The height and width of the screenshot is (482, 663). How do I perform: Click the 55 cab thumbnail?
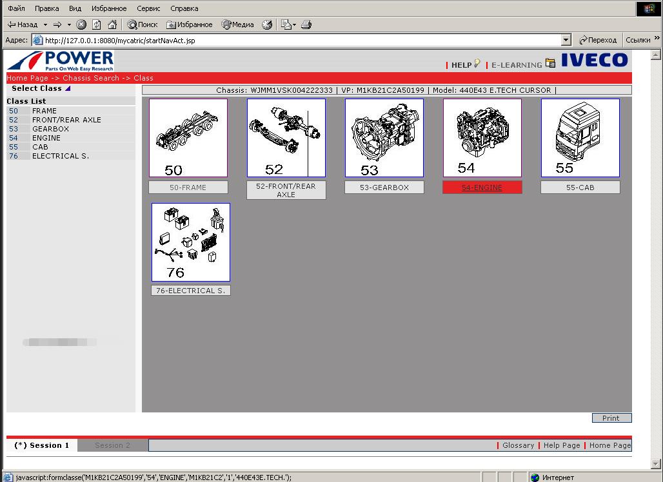(x=580, y=138)
